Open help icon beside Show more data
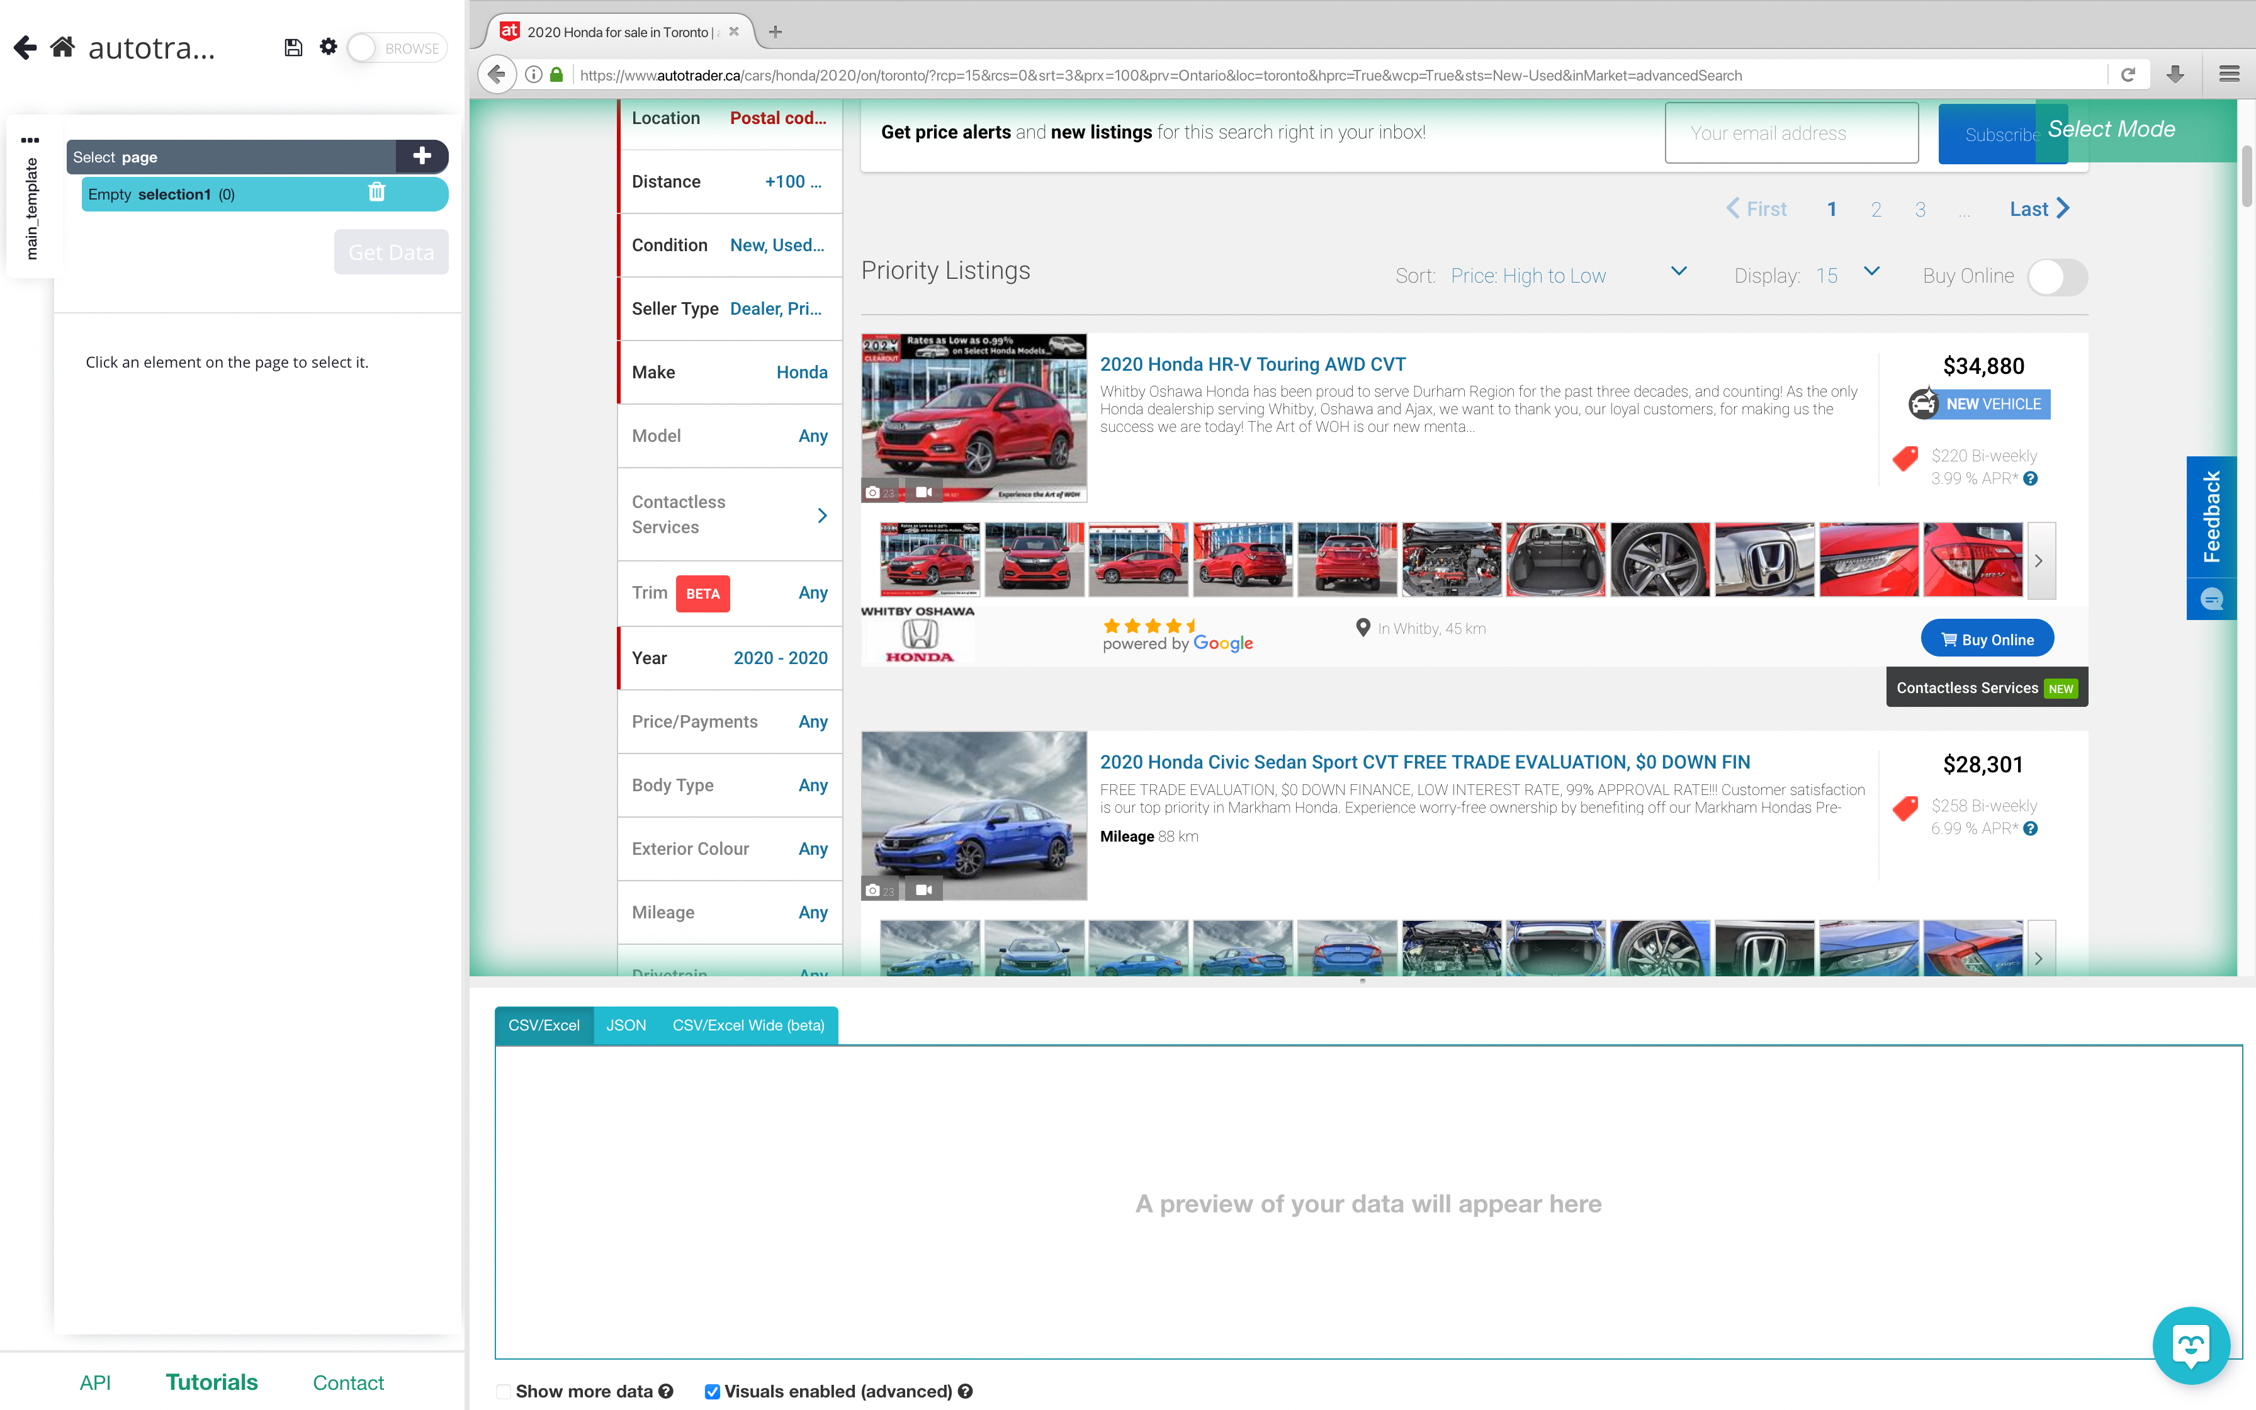The width and height of the screenshot is (2256, 1410). click(x=665, y=1391)
